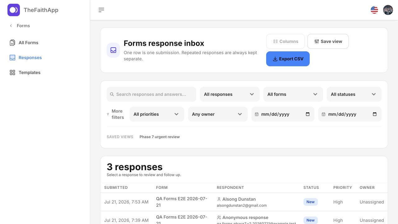This screenshot has height=224, width=398.
Task: Open language selector US flag icon
Action: [374, 10]
